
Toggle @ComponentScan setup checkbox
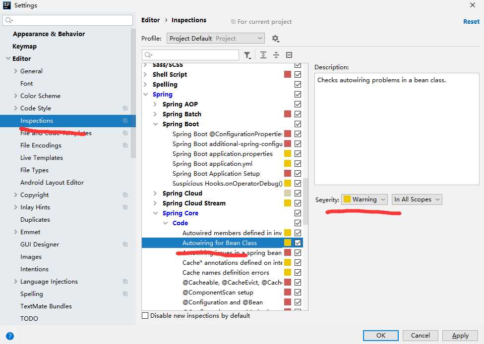coord(298,292)
